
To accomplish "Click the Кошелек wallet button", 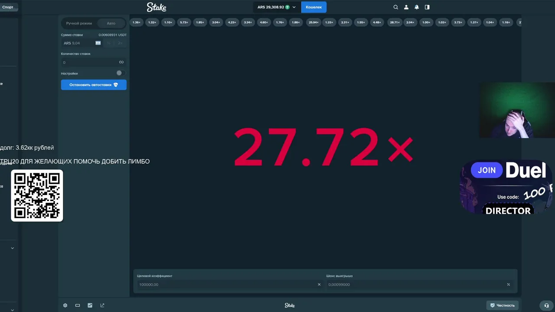I will point(314,7).
